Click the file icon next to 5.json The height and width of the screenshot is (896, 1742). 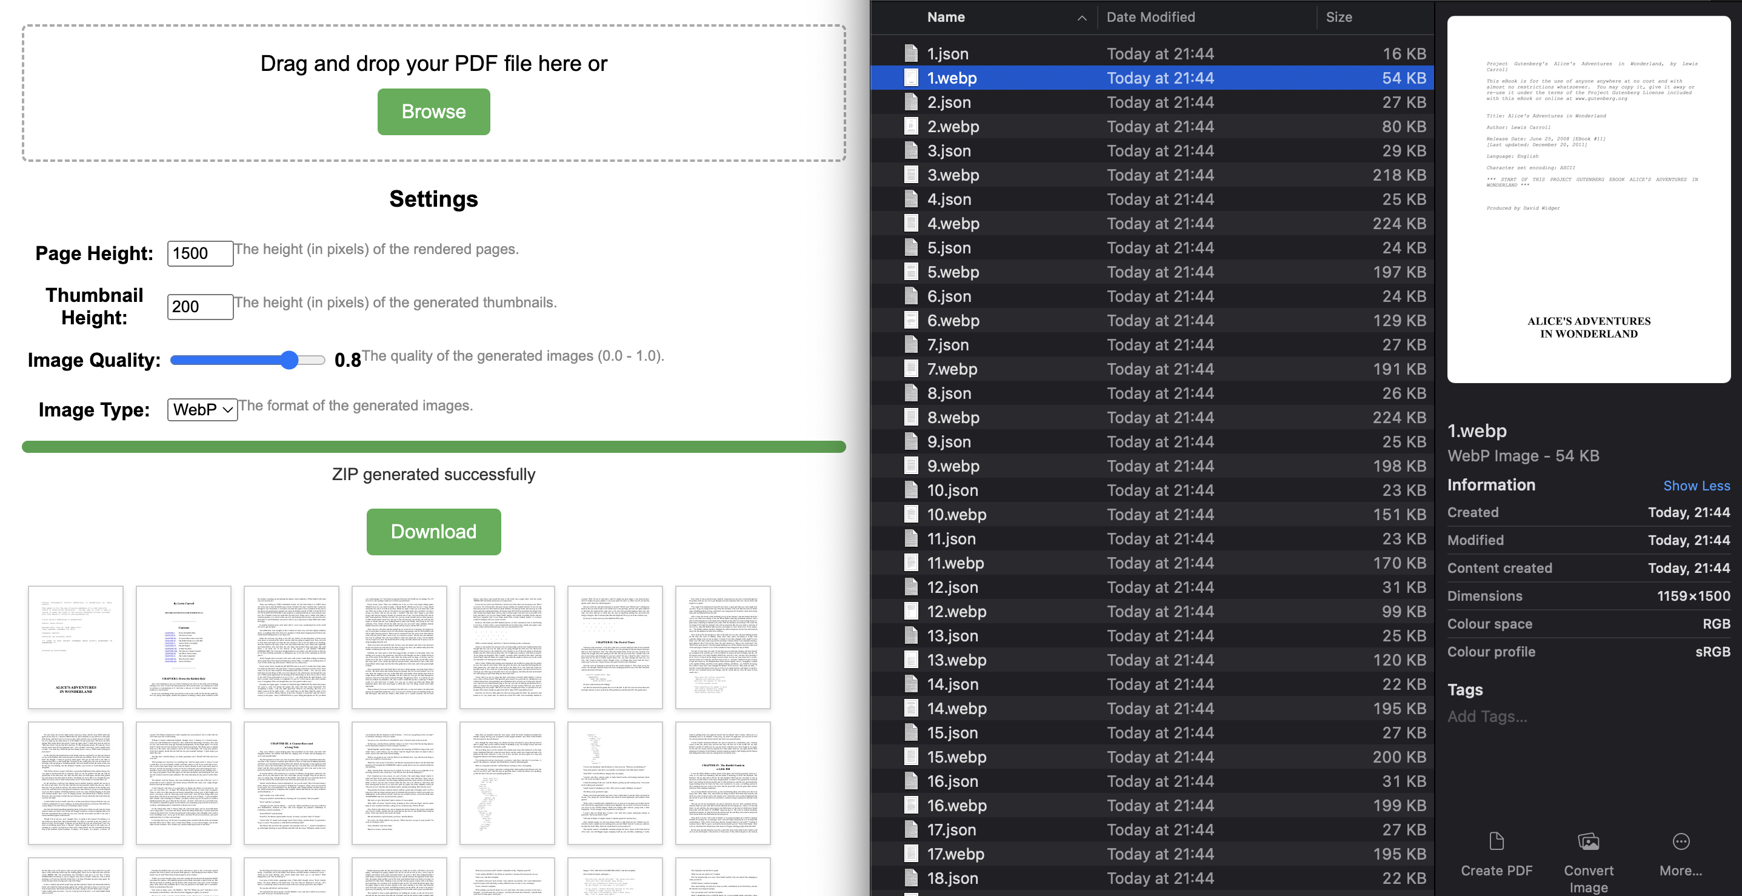(x=910, y=247)
